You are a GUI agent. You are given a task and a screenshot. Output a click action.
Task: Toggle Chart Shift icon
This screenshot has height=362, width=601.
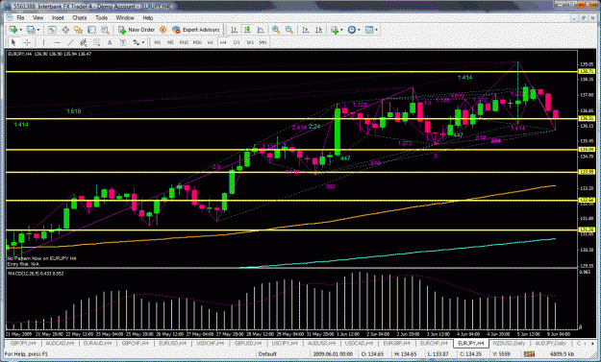(319, 30)
